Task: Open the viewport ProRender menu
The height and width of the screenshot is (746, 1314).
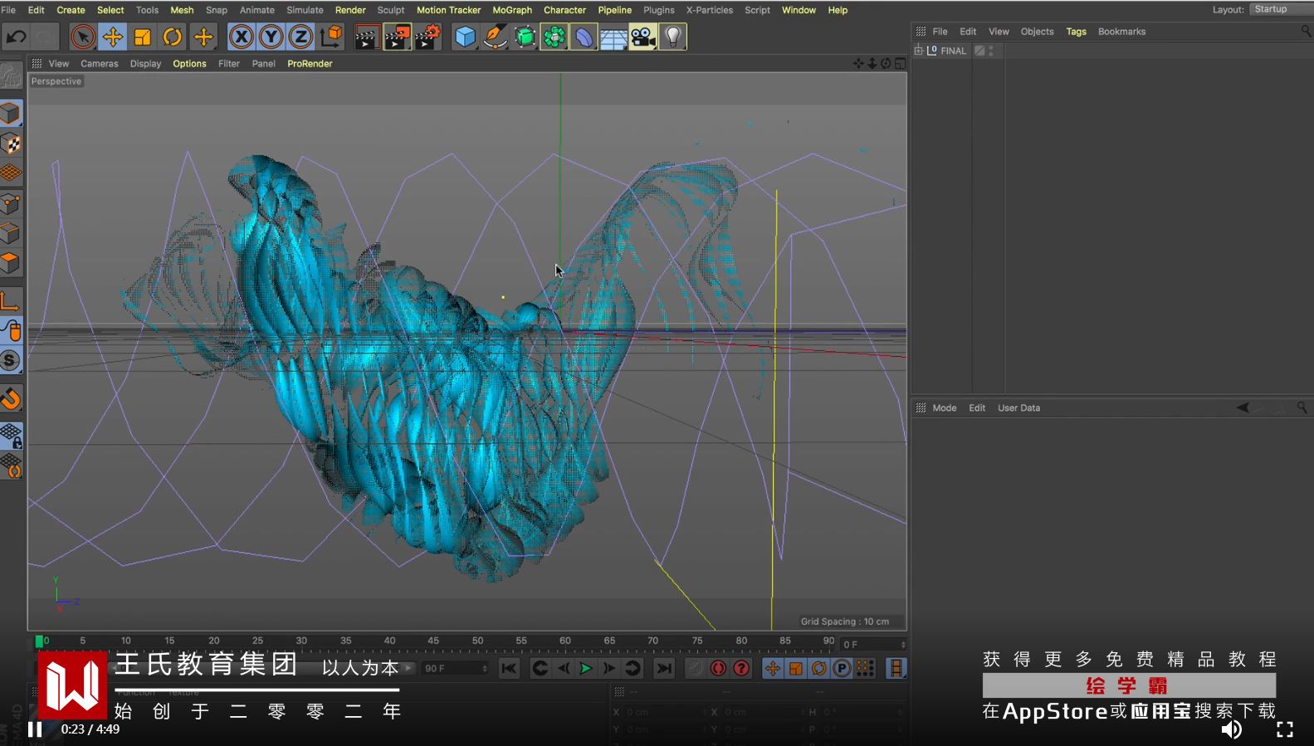Action: [x=310, y=63]
